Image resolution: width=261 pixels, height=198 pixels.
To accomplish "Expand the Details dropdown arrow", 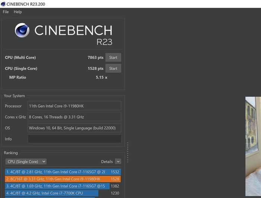I will (x=118, y=161).
